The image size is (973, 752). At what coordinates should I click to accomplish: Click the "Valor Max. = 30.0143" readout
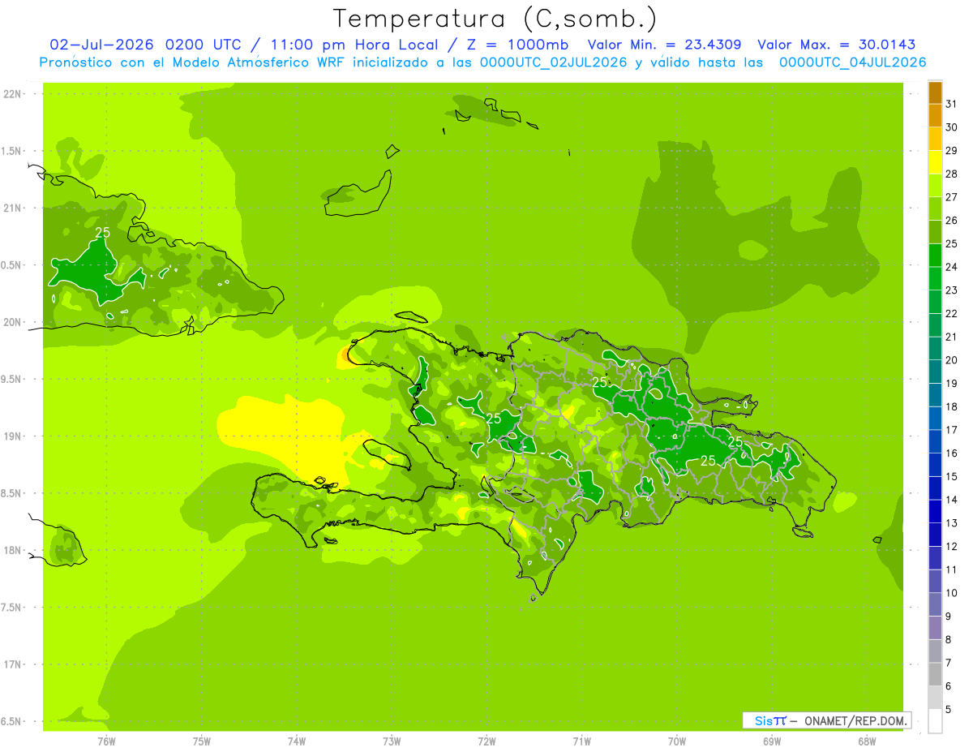pos(836,45)
